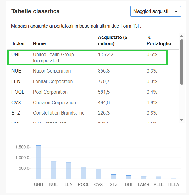Click the table scrollbar up arrow
Image resolution: width=189 pixels, height=195 pixels.
click(x=182, y=36)
